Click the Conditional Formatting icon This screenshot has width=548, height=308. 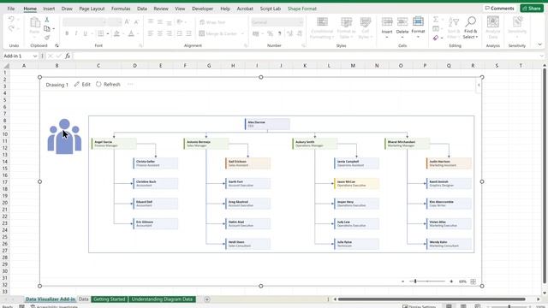click(x=322, y=22)
